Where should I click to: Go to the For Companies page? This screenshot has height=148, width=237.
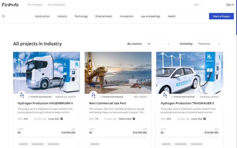(56, 5)
